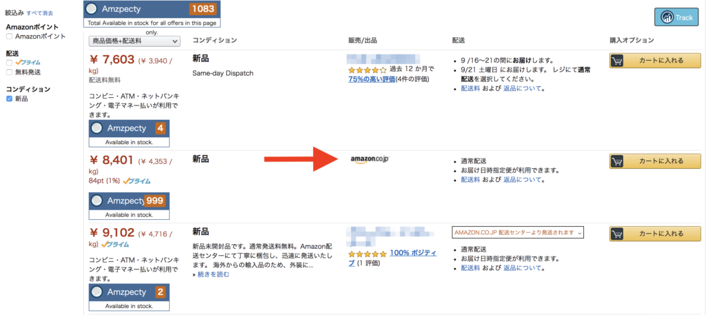Open the 100% ポジティブ feedback link
This screenshot has width=706, height=315.
click(392, 258)
